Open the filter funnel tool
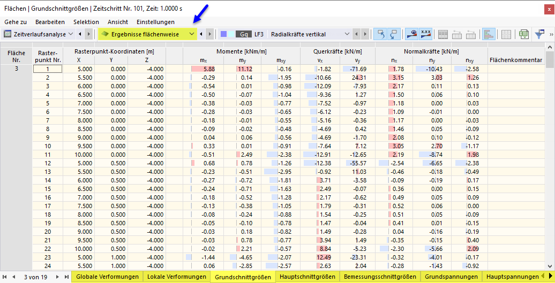 541,34
